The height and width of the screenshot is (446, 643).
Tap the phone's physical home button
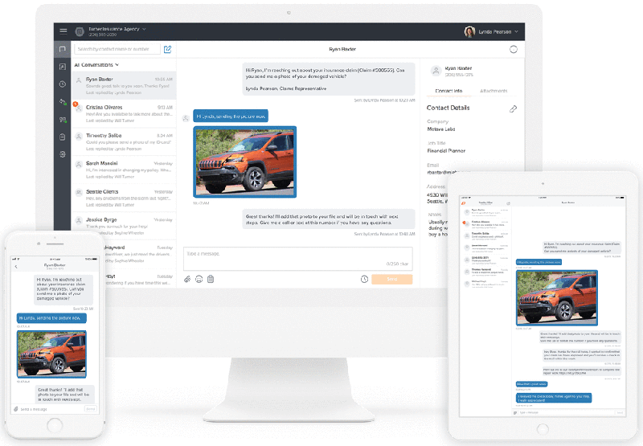coord(55,426)
